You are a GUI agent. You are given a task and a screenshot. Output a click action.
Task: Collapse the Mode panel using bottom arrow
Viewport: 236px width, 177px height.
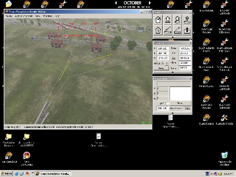point(173,37)
